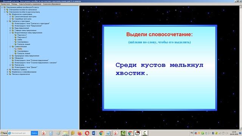
Task: Select the word "хвостик" in the sentence
Action: click(x=130, y=73)
